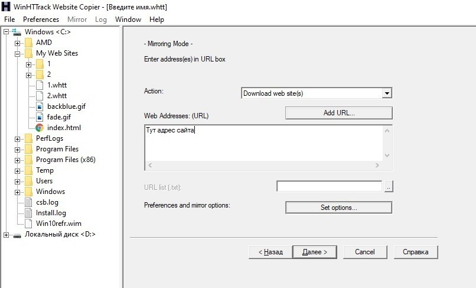The height and width of the screenshot is (288, 476).
Task: Expand the Temp folder node
Action: (17, 171)
